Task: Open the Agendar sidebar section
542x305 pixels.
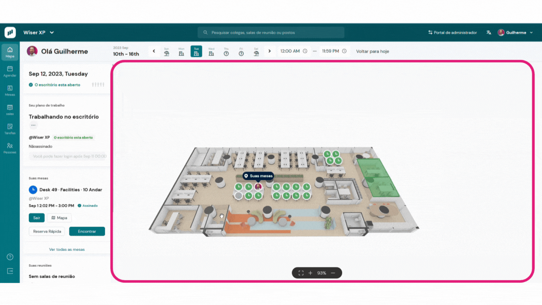Action: (10, 71)
